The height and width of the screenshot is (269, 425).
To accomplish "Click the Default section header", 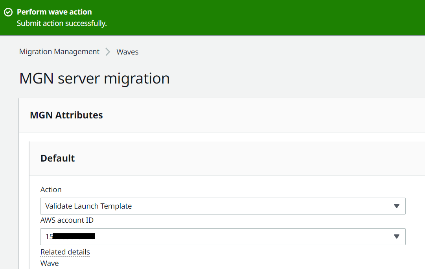I will pyautogui.click(x=57, y=158).
